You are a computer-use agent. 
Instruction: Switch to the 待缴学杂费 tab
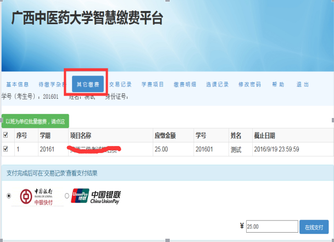tap(52, 85)
